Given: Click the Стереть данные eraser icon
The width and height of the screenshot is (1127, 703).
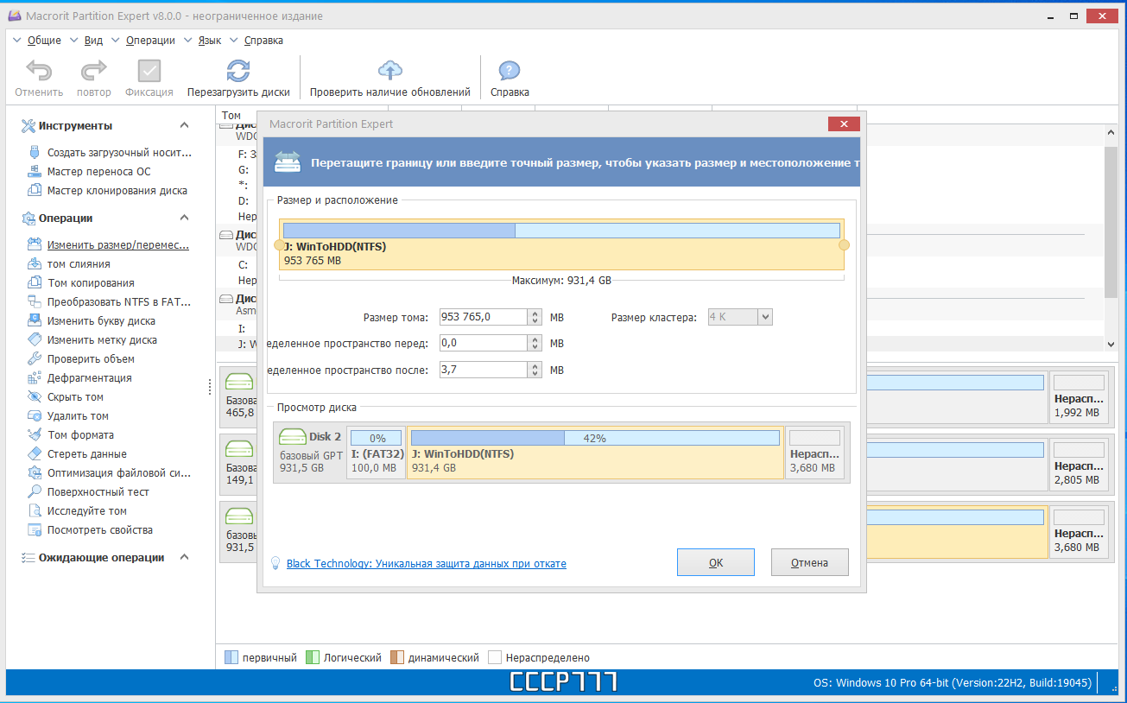Looking at the screenshot, I should 35,453.
